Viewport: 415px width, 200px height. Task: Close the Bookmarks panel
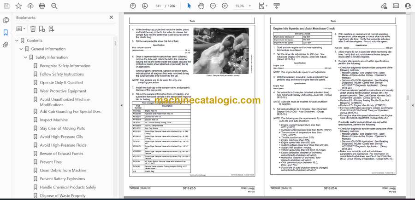(111, 17)
